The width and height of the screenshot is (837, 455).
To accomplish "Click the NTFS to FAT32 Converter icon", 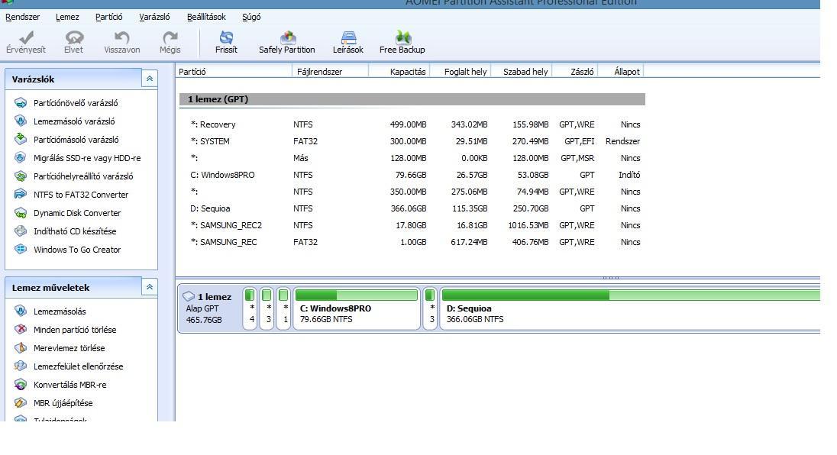I will click(x=21, y=194).
